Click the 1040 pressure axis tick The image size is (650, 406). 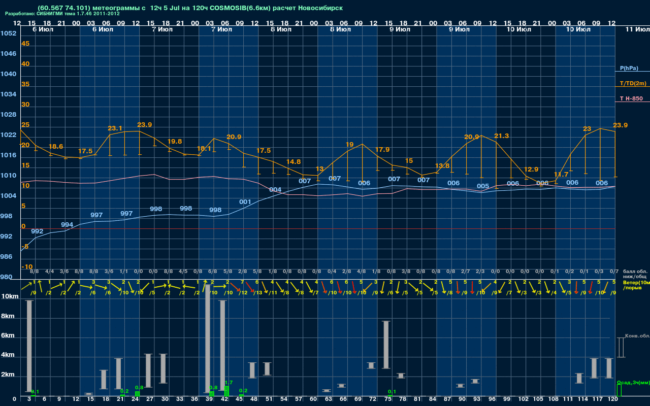pyautogui.click(x=8, y=74)
